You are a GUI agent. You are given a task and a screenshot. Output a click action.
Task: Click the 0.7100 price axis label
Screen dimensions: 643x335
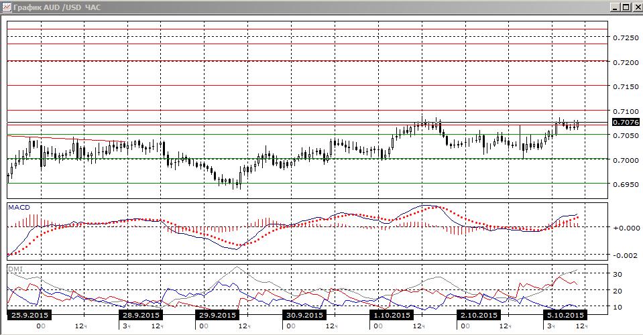point(626,111)
